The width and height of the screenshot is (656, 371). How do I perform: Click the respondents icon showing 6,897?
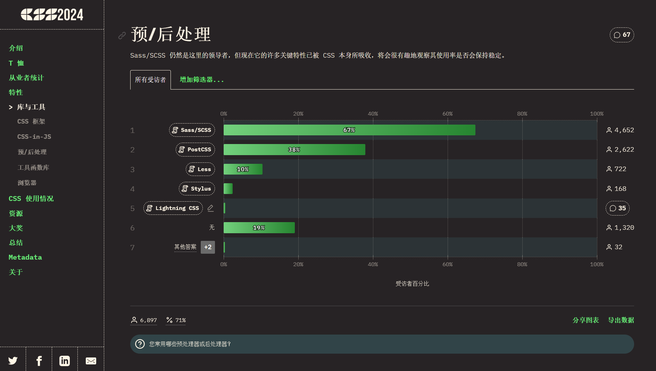click(x=134, y=320)
